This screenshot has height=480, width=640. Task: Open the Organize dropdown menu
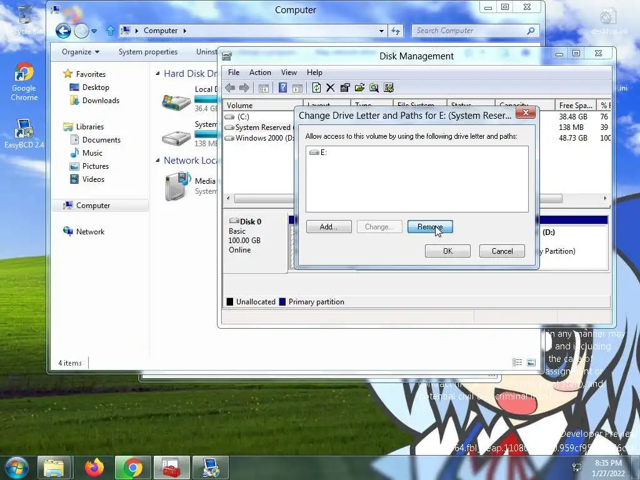pos(81,52)
